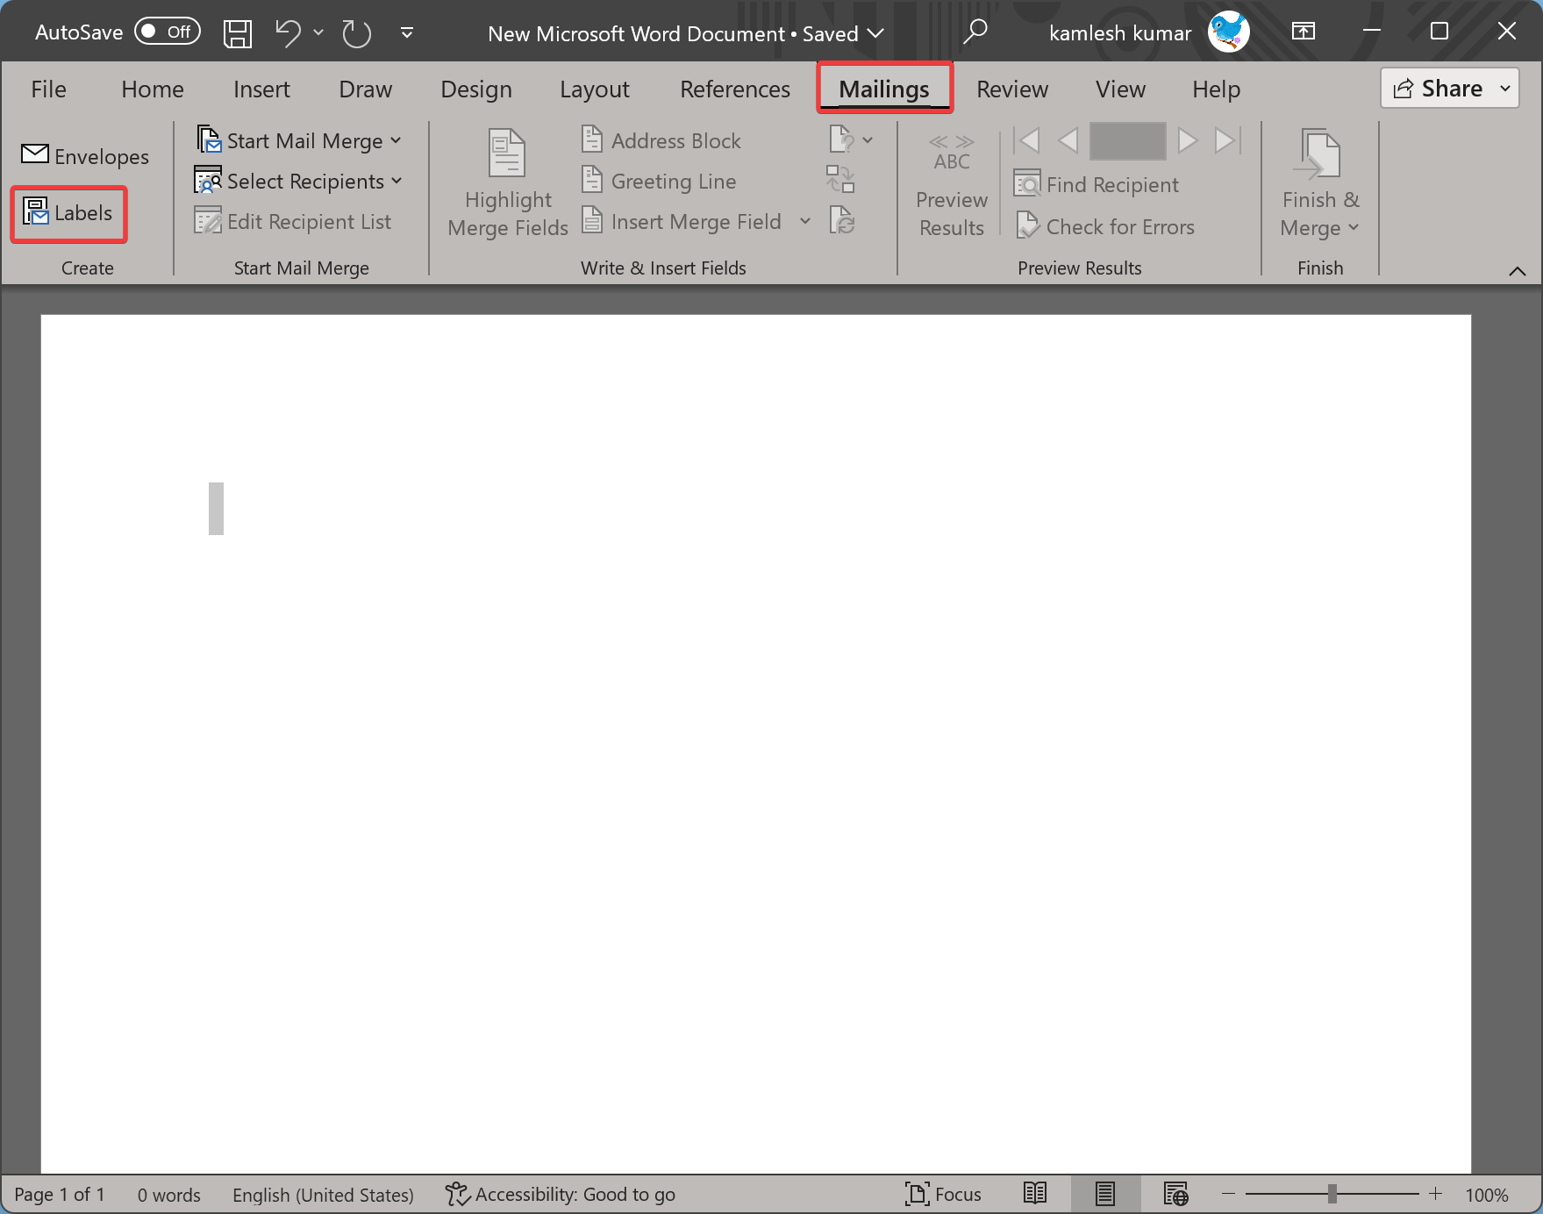Switch to the Review tab
The image size is (1543, 1214).
pyautogui.click(x=1012, y=89)
